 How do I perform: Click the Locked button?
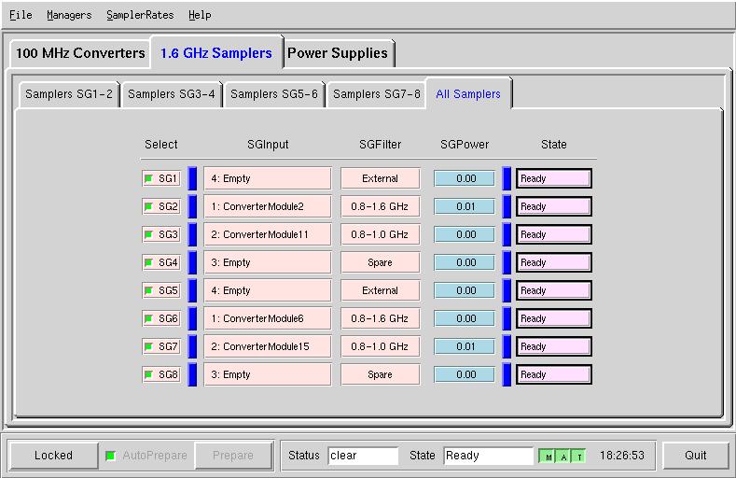pyautogui.click(x=53, y=456)
